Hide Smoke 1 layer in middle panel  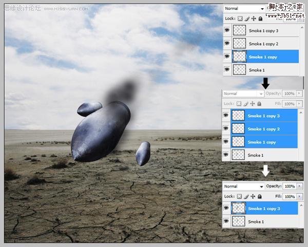pos(226,155)
